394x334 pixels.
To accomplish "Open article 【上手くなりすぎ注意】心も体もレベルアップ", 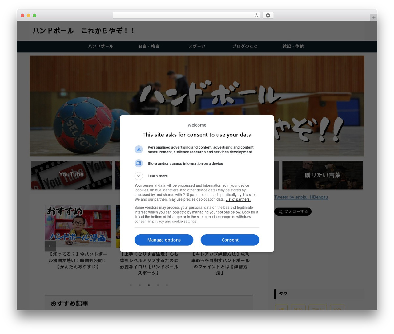I will pos(149,263).
